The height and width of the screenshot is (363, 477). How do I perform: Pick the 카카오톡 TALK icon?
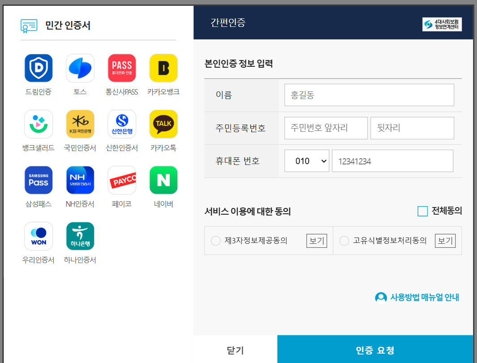tap(163, 124)
